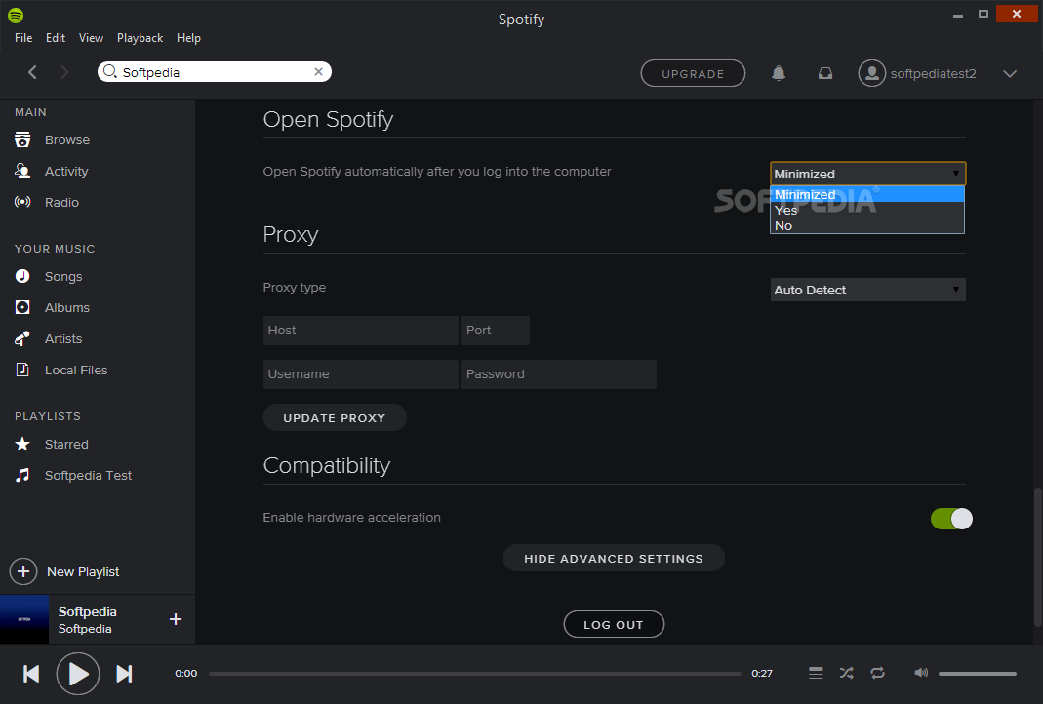This screenshot has height=704, width=1043.
Task: Open the File menu
Action: [x=23, y=38]
